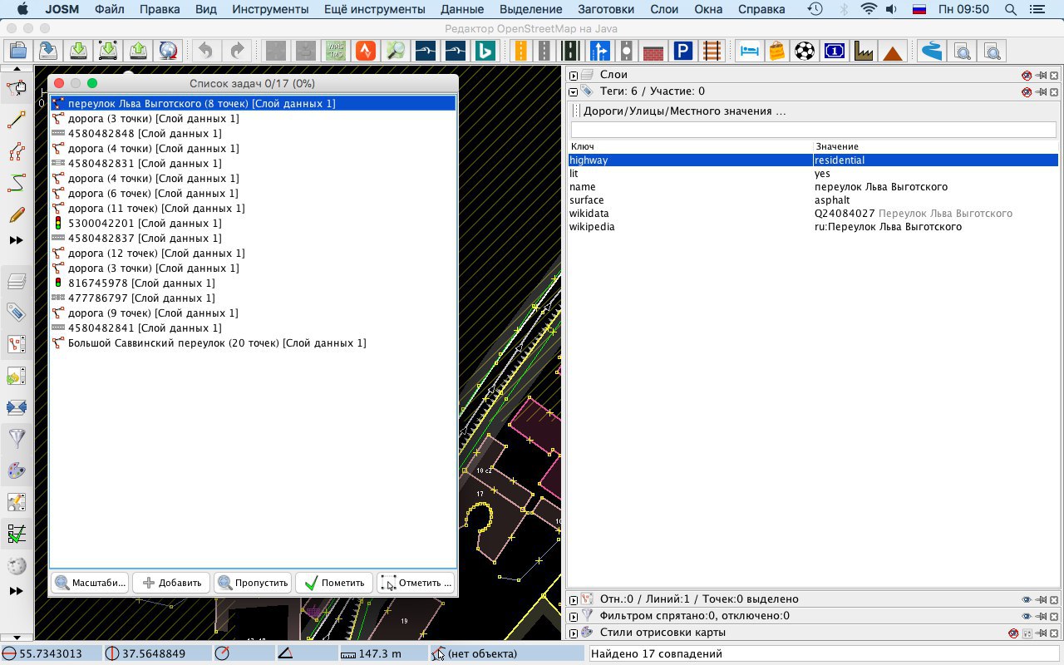The image size is (1064, 665).
Task: Click the Railway track preset icon
Action: click(x=712, y=51)
